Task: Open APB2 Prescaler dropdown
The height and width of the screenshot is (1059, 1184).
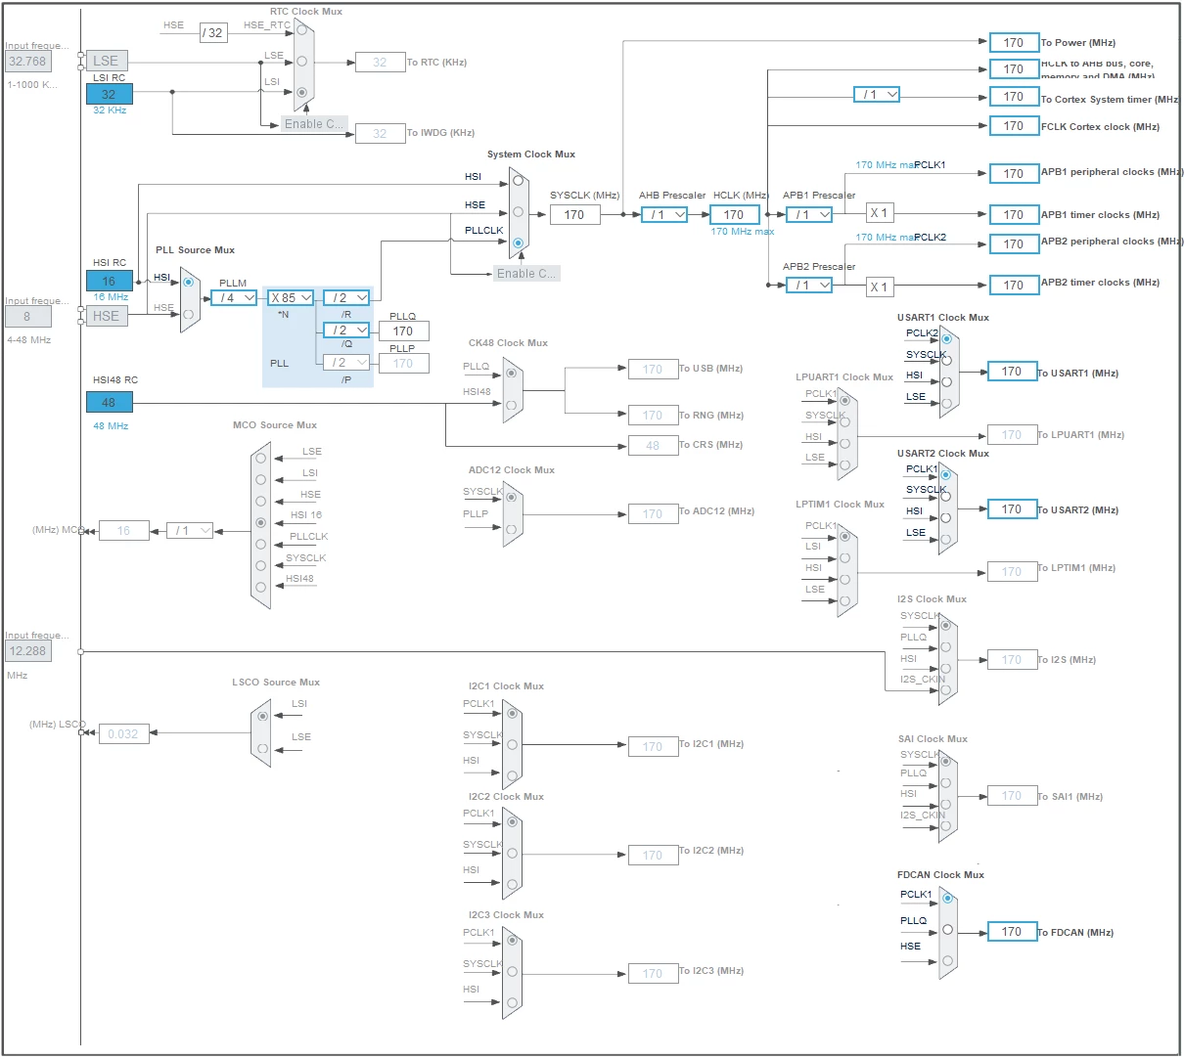Action: pos(809,285)
